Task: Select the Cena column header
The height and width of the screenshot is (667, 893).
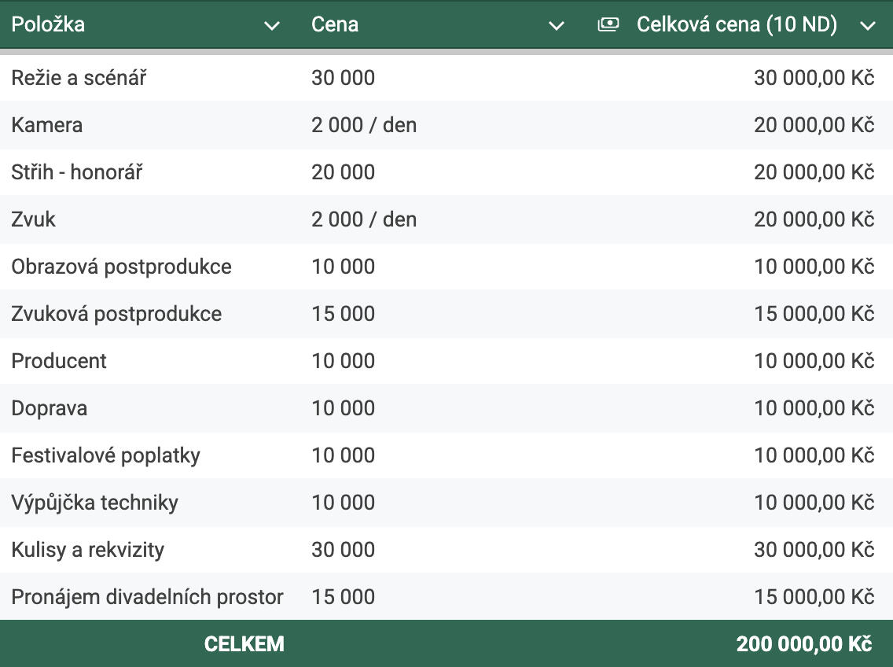Action: pyautogui.click(x=335, y=24)
